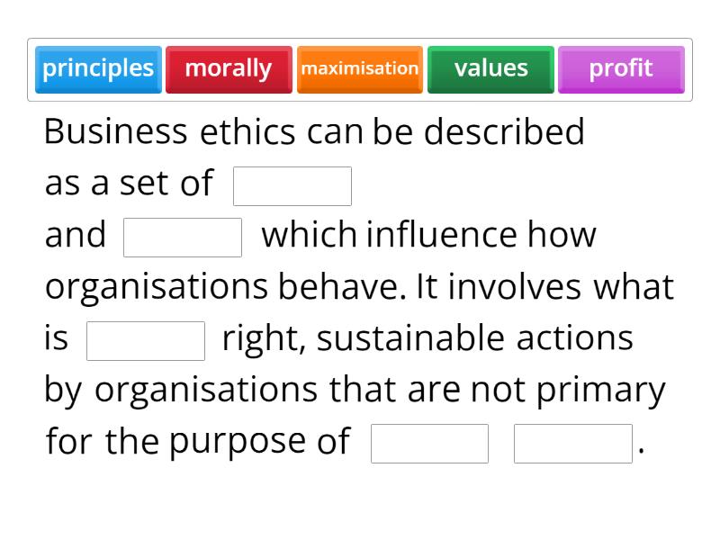This screenshot has height=540, width=720.
Task: Pick the leftmost word tile in the bank
Action: 97,68
